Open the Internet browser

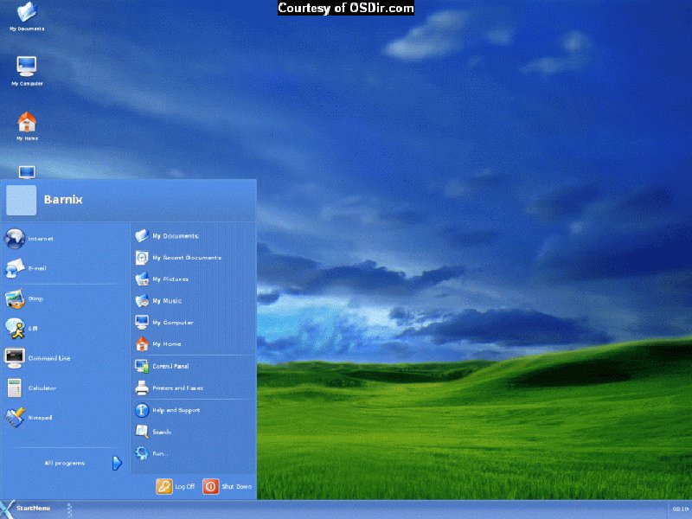tap(39, 238)
